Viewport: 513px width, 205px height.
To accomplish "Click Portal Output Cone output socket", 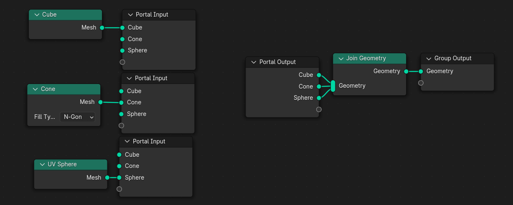I will pyautogui.click(x=319, y=86).
